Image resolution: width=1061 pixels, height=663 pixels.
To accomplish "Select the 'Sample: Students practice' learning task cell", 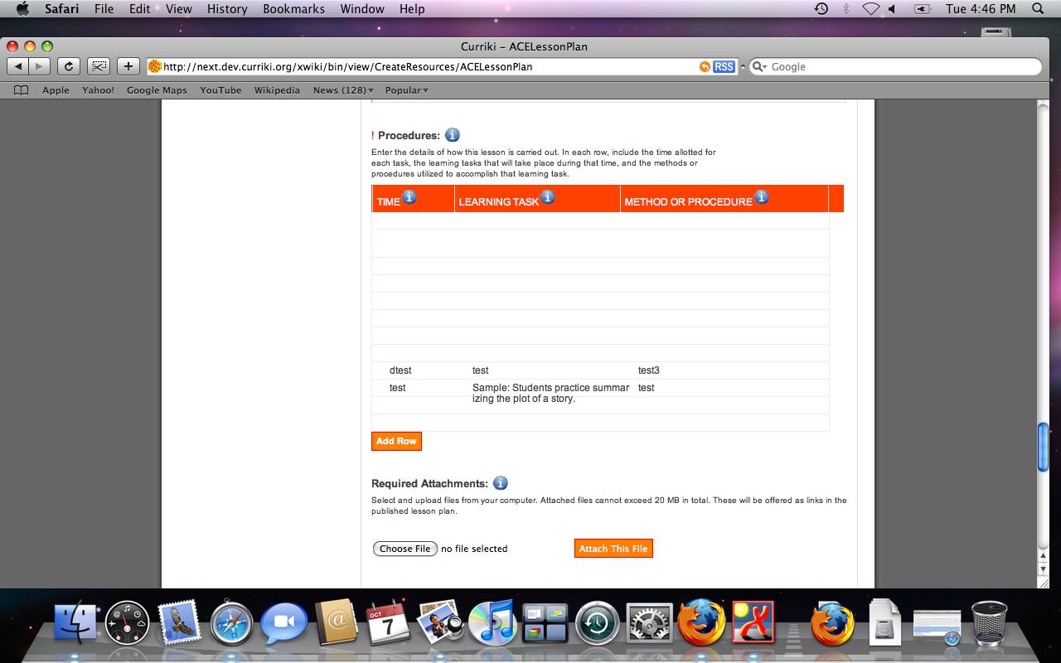I will [551, 393].
